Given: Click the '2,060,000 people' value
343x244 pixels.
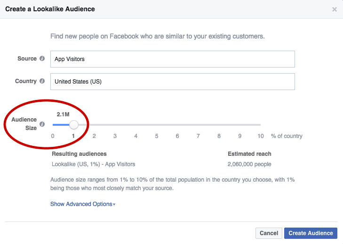Looking at the screenshot, I should tap(249, 164).
